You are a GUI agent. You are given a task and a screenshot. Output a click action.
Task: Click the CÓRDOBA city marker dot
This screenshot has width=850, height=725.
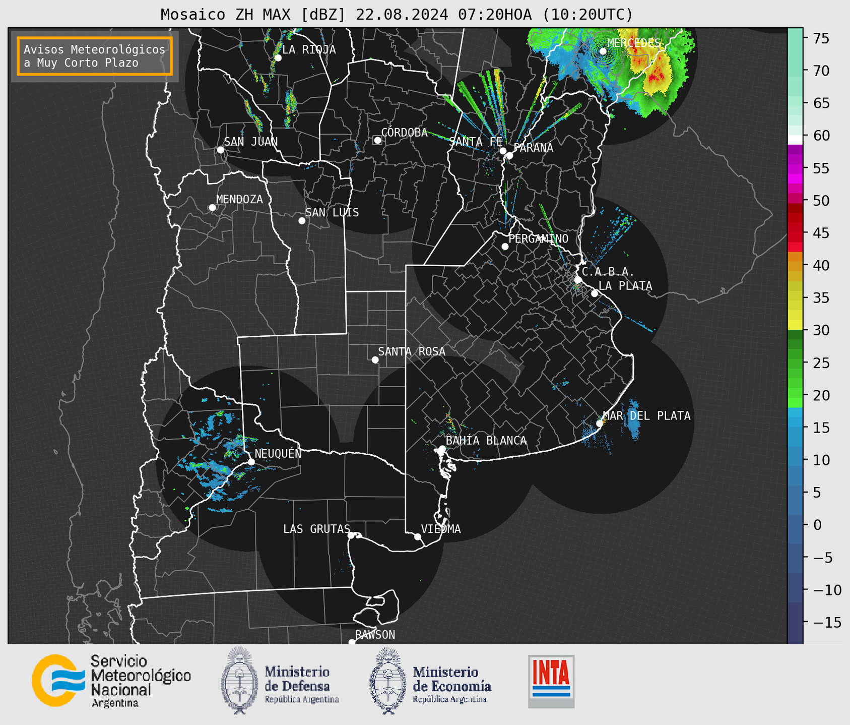(377, 140)
